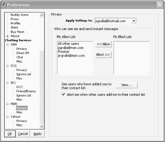
Task: Open the Apply Settings to dropdown
Action: 134,21
